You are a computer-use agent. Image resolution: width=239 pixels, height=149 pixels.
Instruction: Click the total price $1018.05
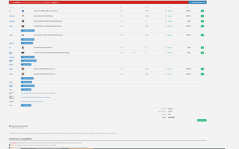pos(171,118)
